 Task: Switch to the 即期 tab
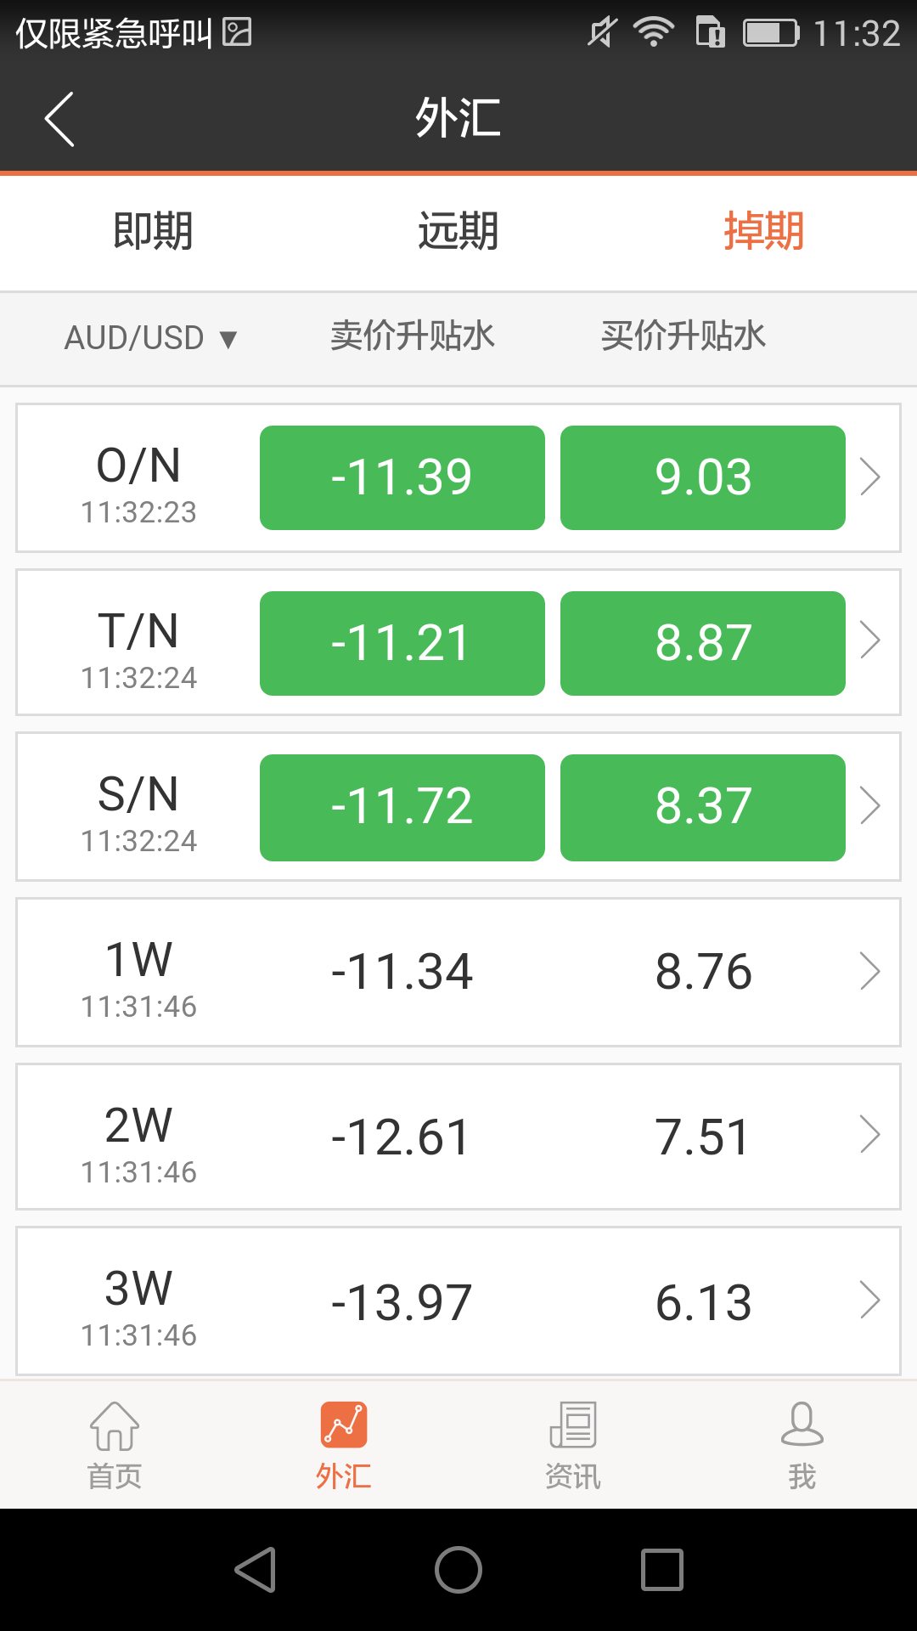point(153,231)
